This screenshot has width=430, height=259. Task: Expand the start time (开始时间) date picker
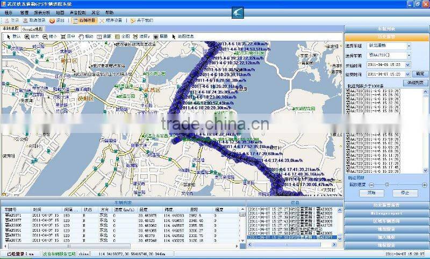[408, 65]
